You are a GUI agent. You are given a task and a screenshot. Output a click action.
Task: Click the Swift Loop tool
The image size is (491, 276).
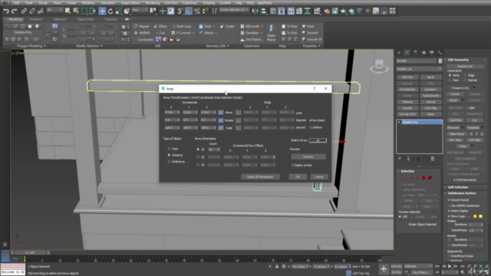coord(181,26)
